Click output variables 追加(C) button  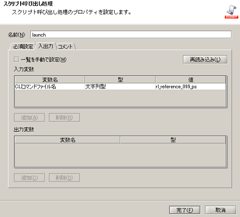click(x=29, y=178)
